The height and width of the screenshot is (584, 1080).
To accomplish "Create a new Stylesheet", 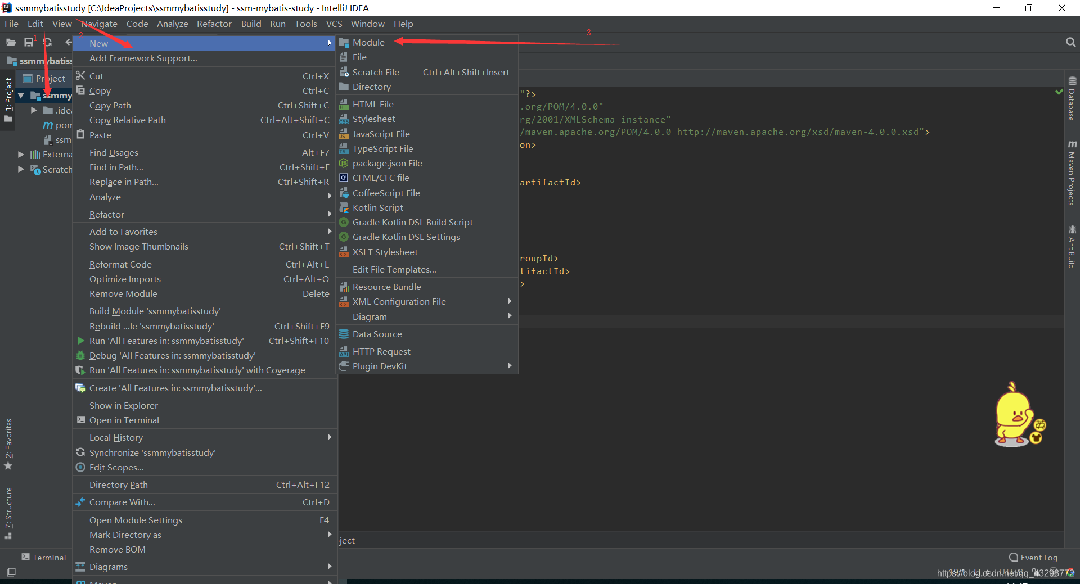I will click(x=427, y=119).
